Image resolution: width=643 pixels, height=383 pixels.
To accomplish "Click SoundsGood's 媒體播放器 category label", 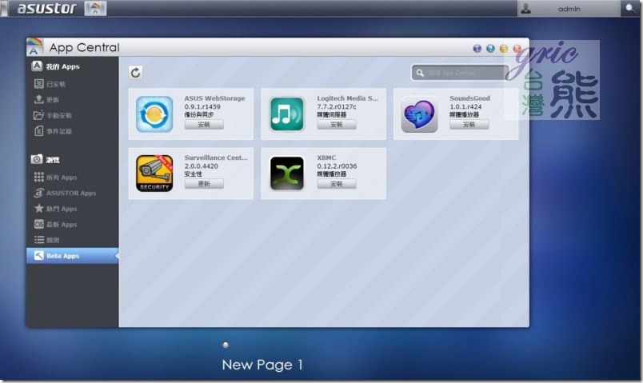I will tap(464, 114).
